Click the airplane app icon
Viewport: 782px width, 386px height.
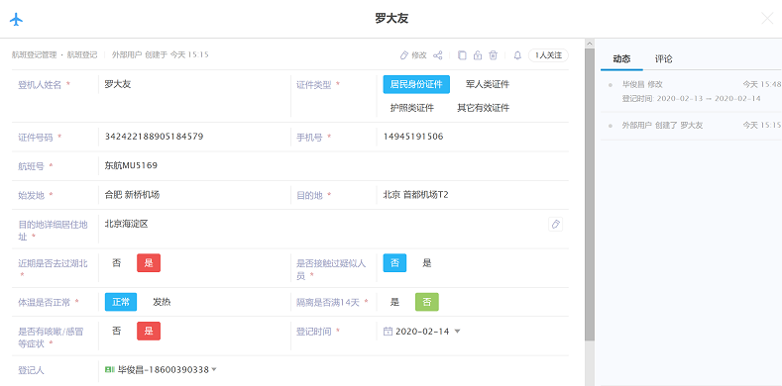point(17,20)
